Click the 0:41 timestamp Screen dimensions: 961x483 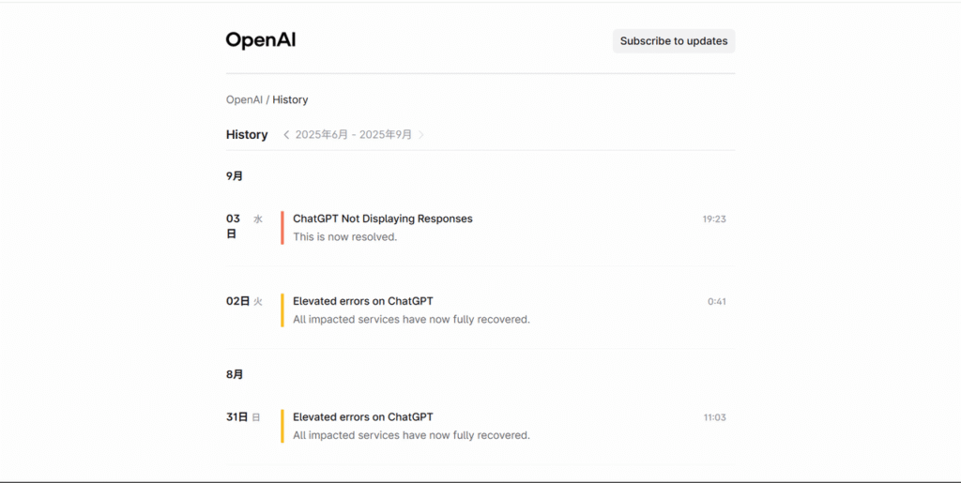(716, 301)
